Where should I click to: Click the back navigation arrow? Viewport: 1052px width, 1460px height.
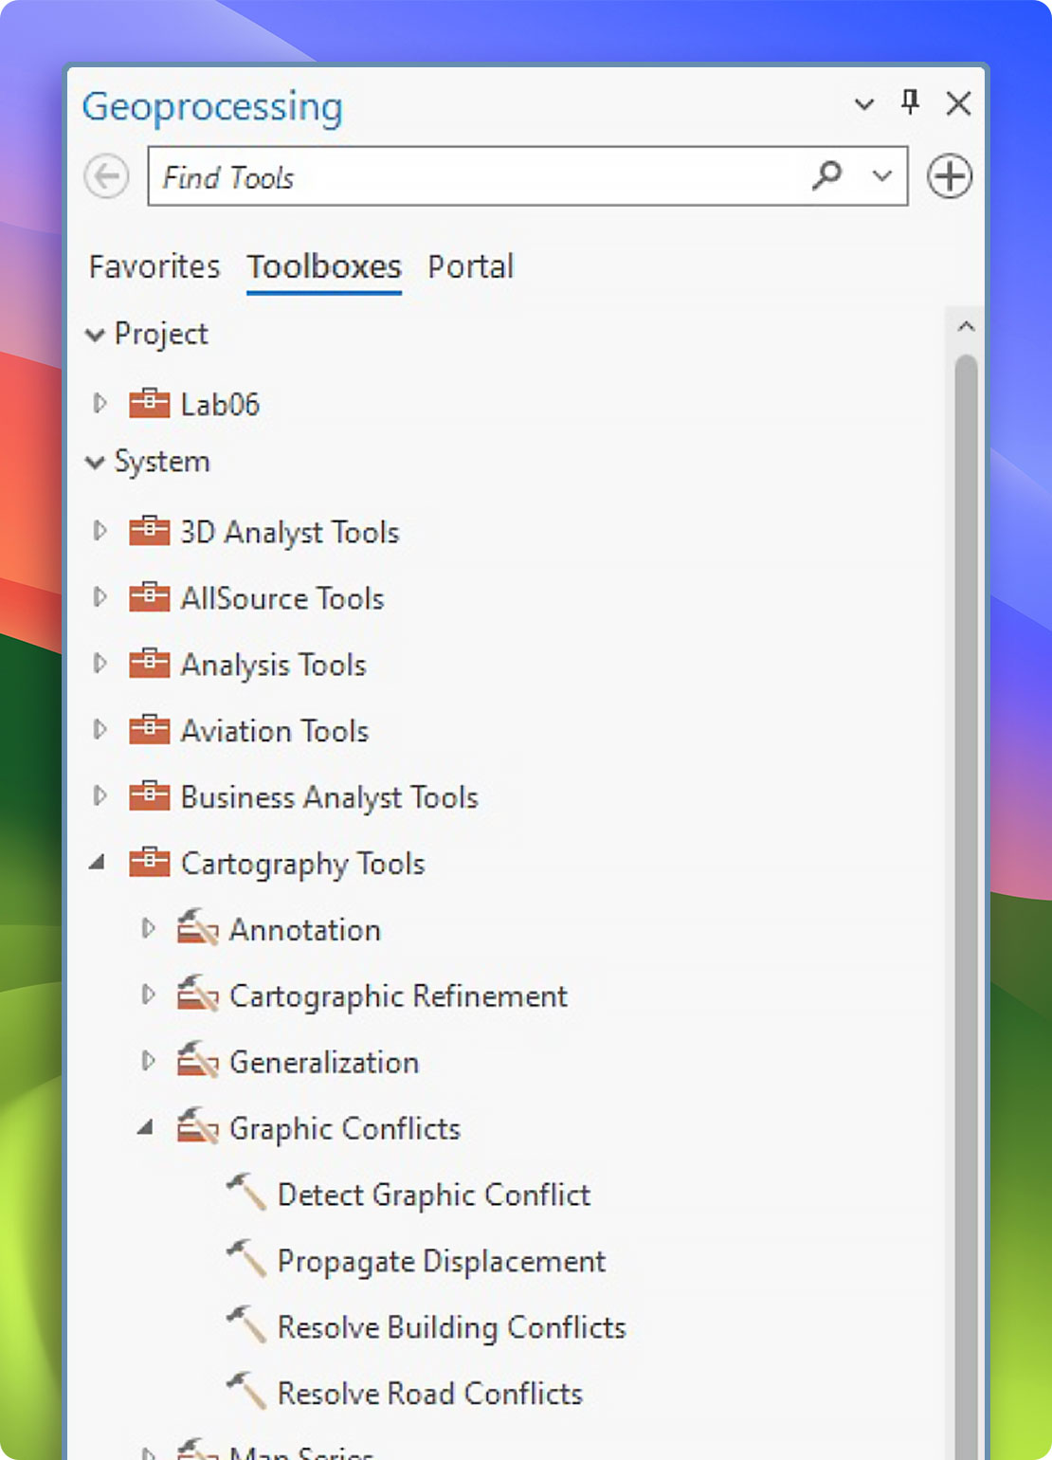[106, 176]
